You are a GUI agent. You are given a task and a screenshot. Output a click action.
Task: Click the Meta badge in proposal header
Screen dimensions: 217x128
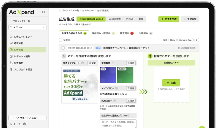[98, 48]
